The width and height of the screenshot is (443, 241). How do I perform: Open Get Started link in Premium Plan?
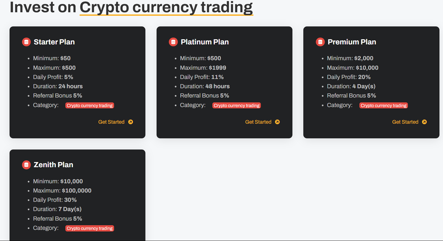pos(405,122)
